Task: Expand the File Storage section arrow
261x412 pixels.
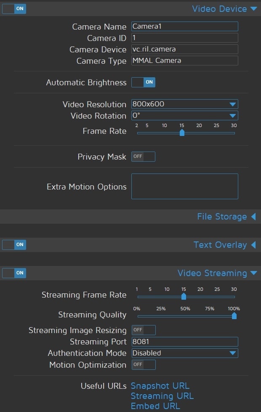Action: (253, 217)
